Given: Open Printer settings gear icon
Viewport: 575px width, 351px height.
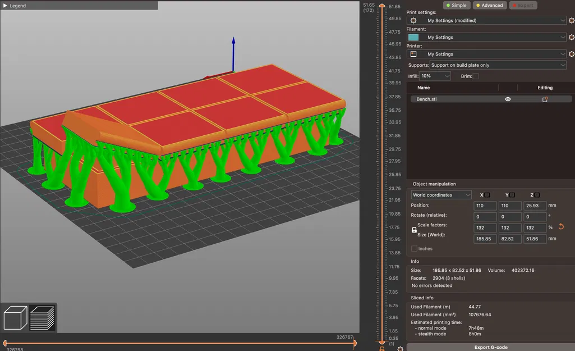Looking at the screenshot, I should coord(571,54).
